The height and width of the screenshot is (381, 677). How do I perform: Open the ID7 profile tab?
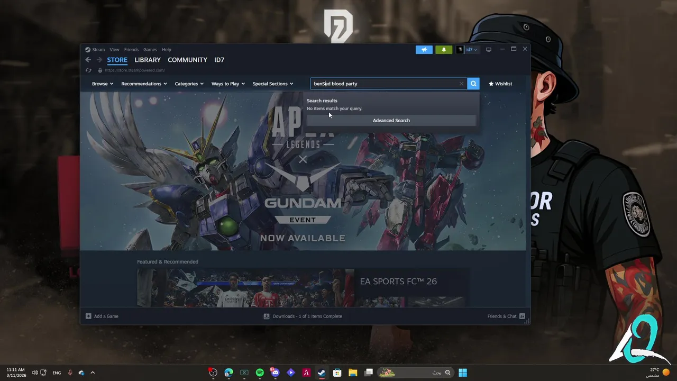(x=219, y=60)
